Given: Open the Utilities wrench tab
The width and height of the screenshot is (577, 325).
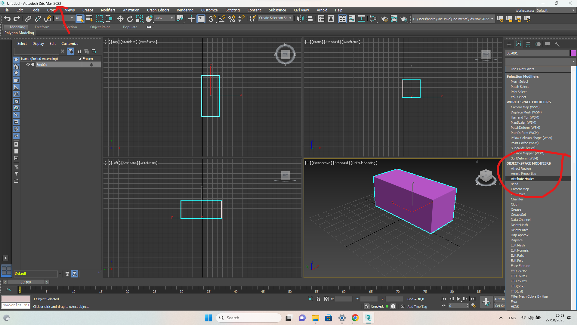Looking at the screenshot, I should 557,44.
